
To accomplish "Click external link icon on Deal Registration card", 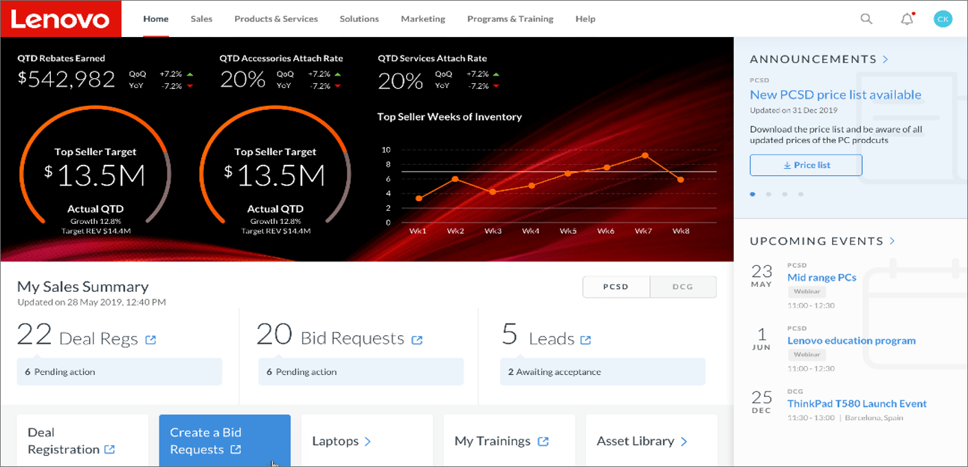I will [x=109, y=450].
